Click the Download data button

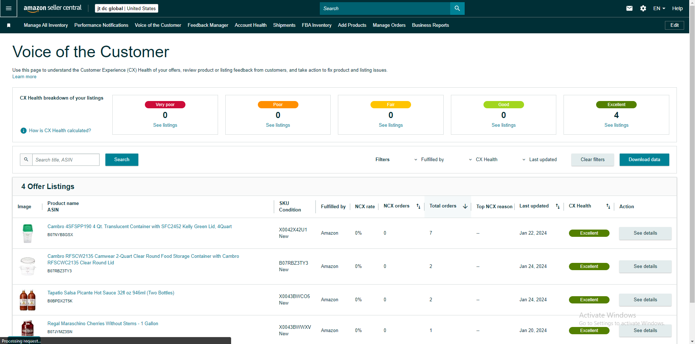coord(644,160)
